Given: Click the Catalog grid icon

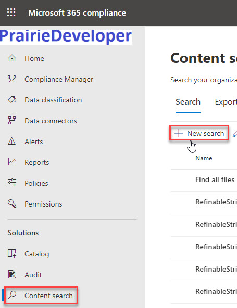Looking at the screenshot, I should coord(12,253).
